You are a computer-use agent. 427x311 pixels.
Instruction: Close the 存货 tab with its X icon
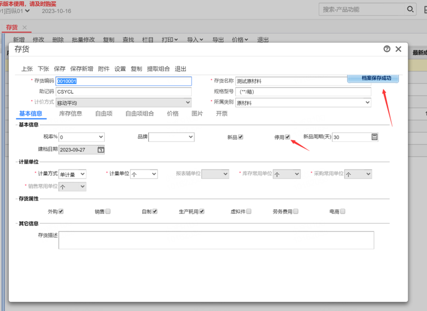(x=25, y=27)
